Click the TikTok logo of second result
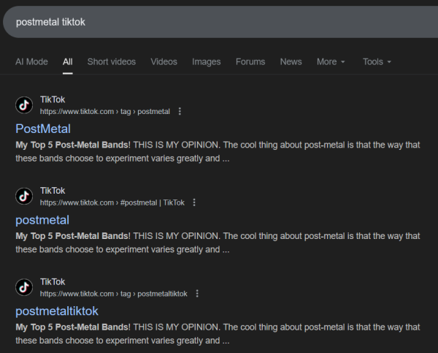The image size is (438, 353). (24, 196)
